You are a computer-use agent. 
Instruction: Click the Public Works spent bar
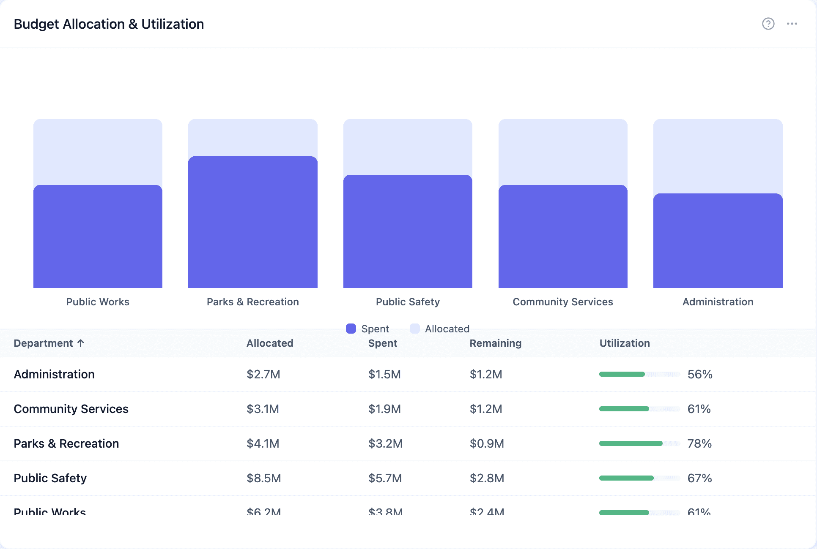point(98,236)
